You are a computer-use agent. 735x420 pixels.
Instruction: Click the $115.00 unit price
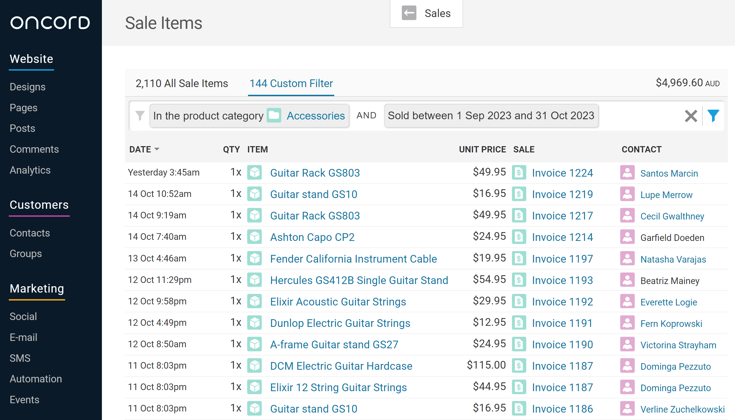click(486, 365)
